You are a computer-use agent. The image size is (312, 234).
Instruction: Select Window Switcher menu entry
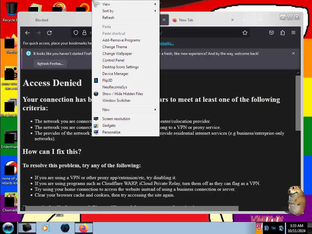(x=126, y=101)
